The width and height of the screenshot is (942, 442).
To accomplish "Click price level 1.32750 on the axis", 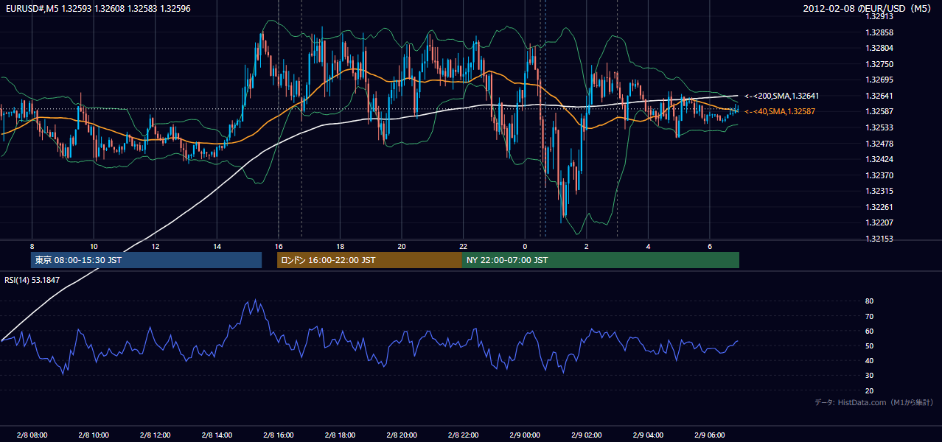I will [x=879, y=64].
